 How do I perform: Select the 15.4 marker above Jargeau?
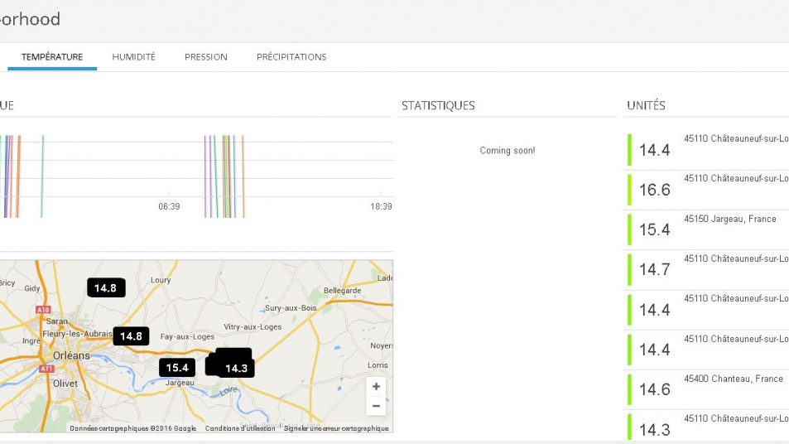pyautogui.click(x=177, y=368)
